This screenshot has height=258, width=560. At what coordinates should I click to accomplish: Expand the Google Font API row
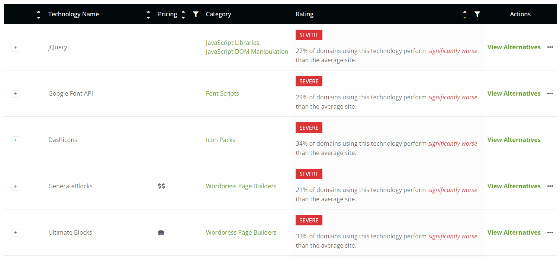15,94
